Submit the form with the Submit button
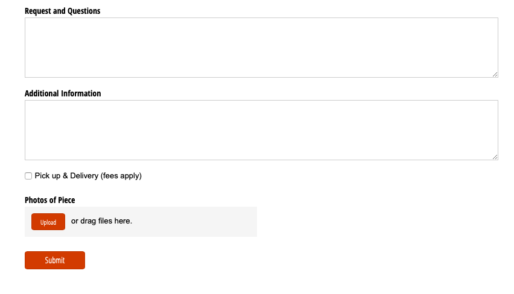514x294 pixels. (x=55, y=260)
